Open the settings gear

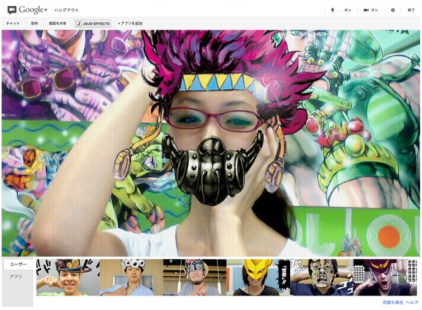(x=393, y=10)
